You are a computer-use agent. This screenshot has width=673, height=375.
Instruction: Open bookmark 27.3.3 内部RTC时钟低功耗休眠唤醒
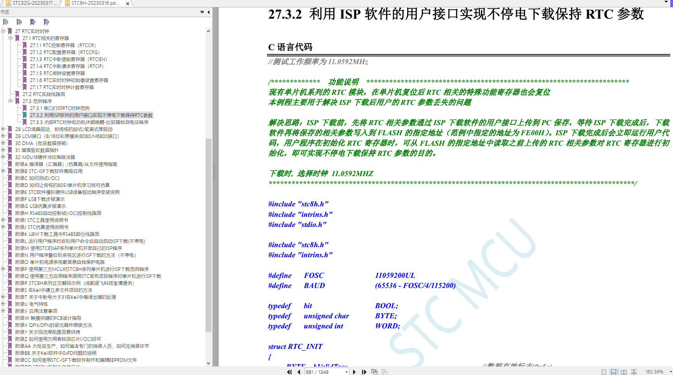[89, 122]
